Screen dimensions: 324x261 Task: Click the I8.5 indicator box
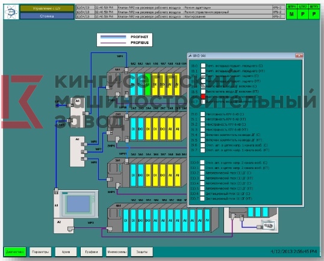pos(203,91)
